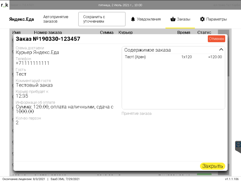The height and width of the screenshot is (181, 241).
Task: Click the version label v1.1.1.106
Action: [x=232, y=179]
